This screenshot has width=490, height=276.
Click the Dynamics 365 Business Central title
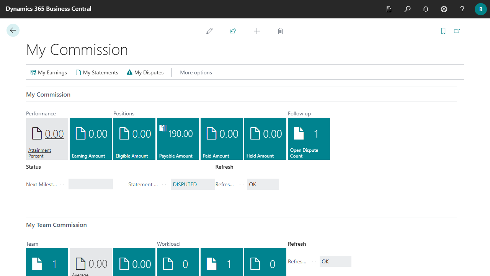tap(49, 9)
